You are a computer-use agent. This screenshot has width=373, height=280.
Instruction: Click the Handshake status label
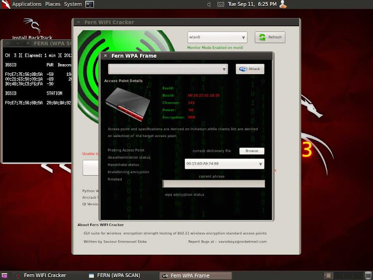coord(123,164)
